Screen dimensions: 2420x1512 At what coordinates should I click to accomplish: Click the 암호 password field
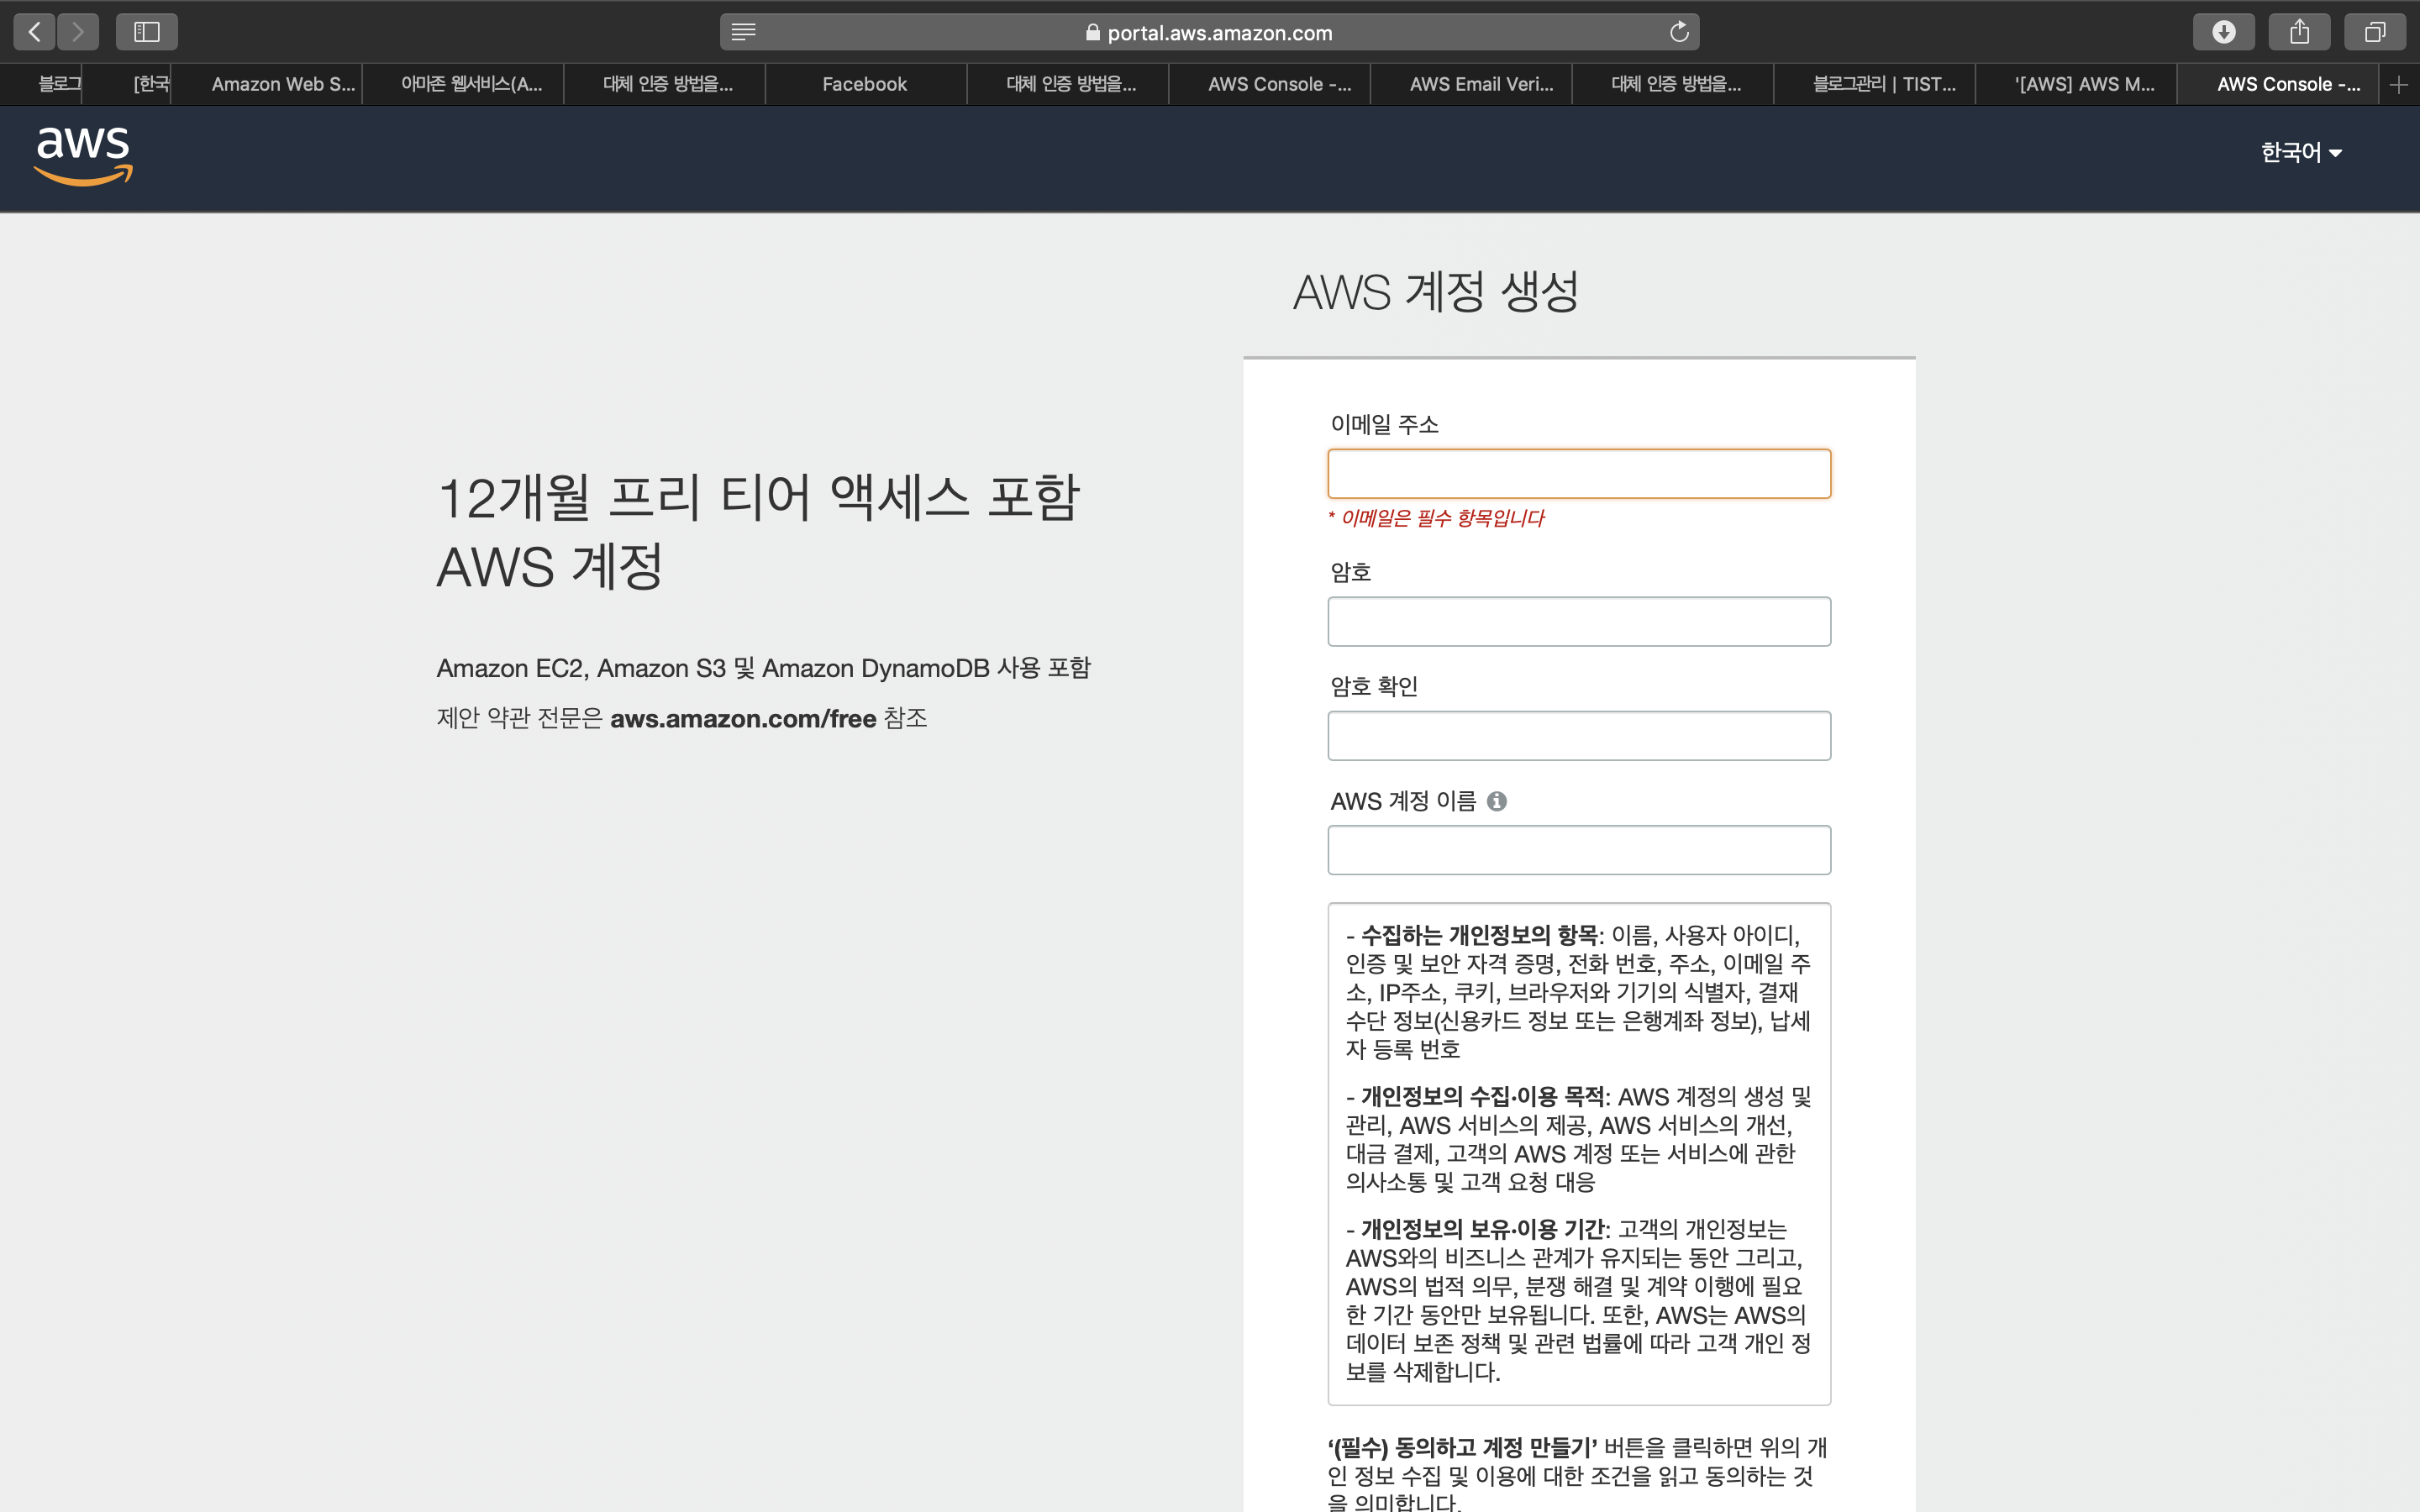point(1579,622)
